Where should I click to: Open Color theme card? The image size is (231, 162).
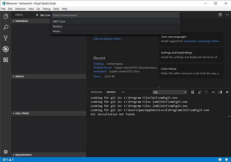click(x=191, y=71)
